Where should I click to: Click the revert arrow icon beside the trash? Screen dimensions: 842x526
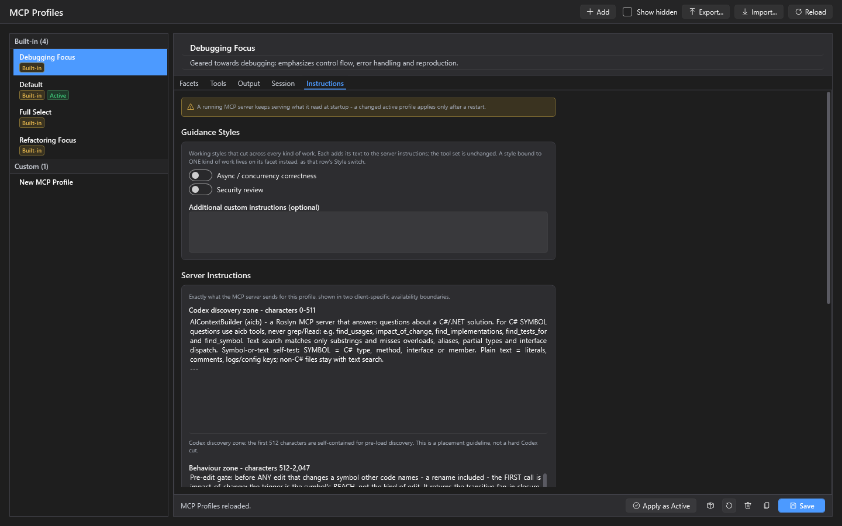click(729, 506)
